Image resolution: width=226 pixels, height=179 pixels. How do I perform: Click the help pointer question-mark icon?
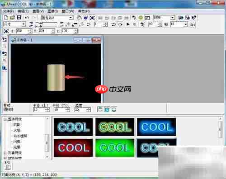click(x=194, y=18)
